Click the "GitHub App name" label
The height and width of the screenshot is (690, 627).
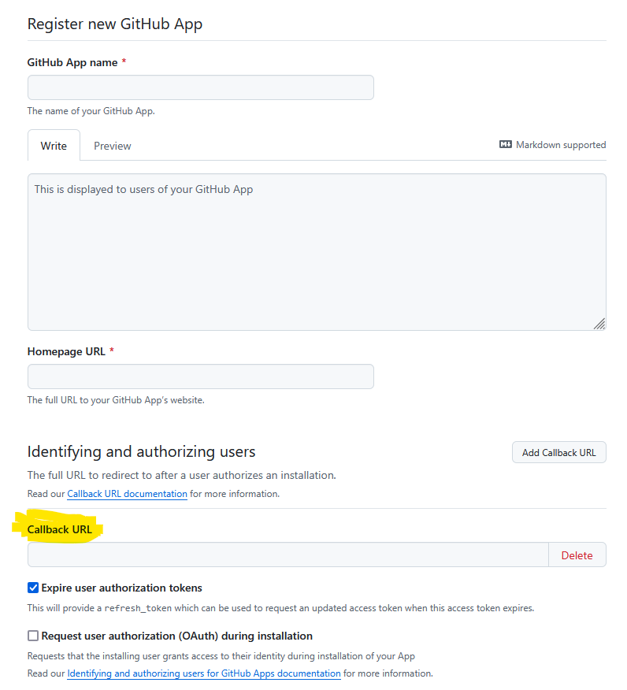[x=72, y=62]
